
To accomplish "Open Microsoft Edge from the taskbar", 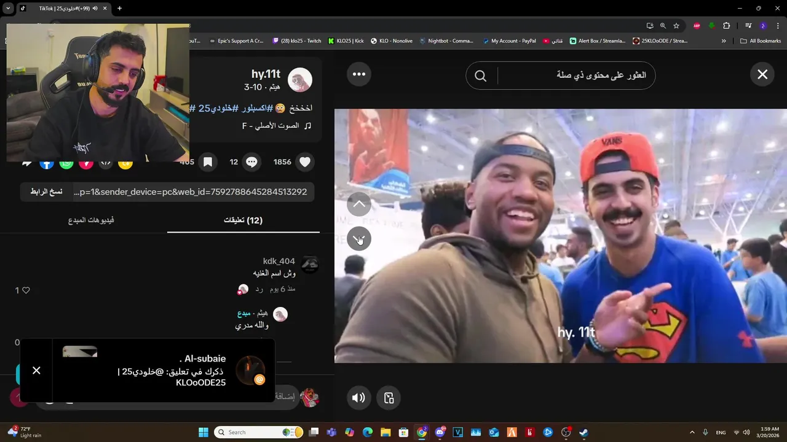I will 368,432.
